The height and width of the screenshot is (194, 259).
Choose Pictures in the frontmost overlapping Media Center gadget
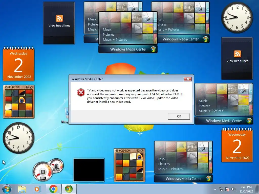click(x=109, y=34)
